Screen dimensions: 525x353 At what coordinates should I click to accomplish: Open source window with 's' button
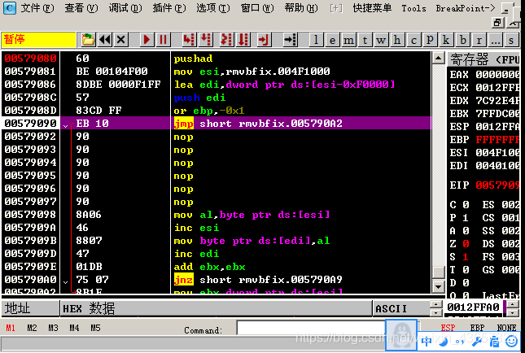click(511, 40)
